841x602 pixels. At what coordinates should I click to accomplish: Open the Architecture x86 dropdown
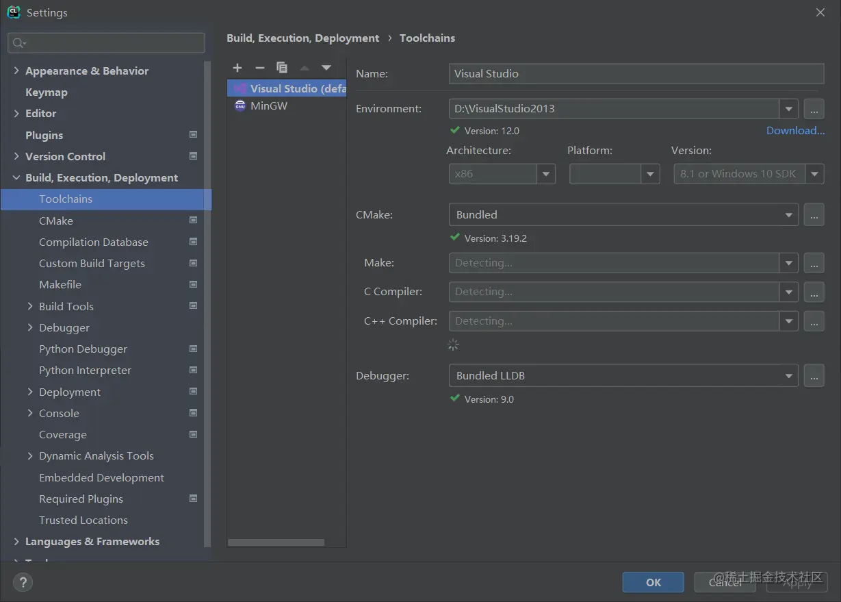coord(546,174)
